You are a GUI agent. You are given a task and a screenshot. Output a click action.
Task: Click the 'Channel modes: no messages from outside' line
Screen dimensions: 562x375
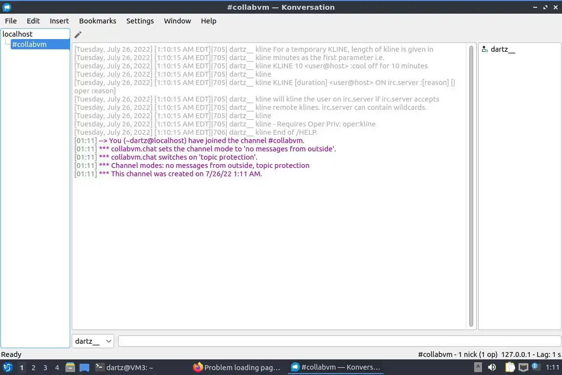[192, 166]
